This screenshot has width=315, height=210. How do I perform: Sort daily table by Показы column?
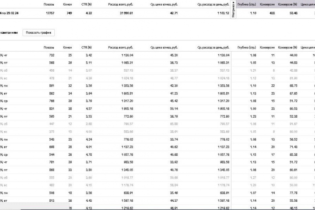pos(49,47)
